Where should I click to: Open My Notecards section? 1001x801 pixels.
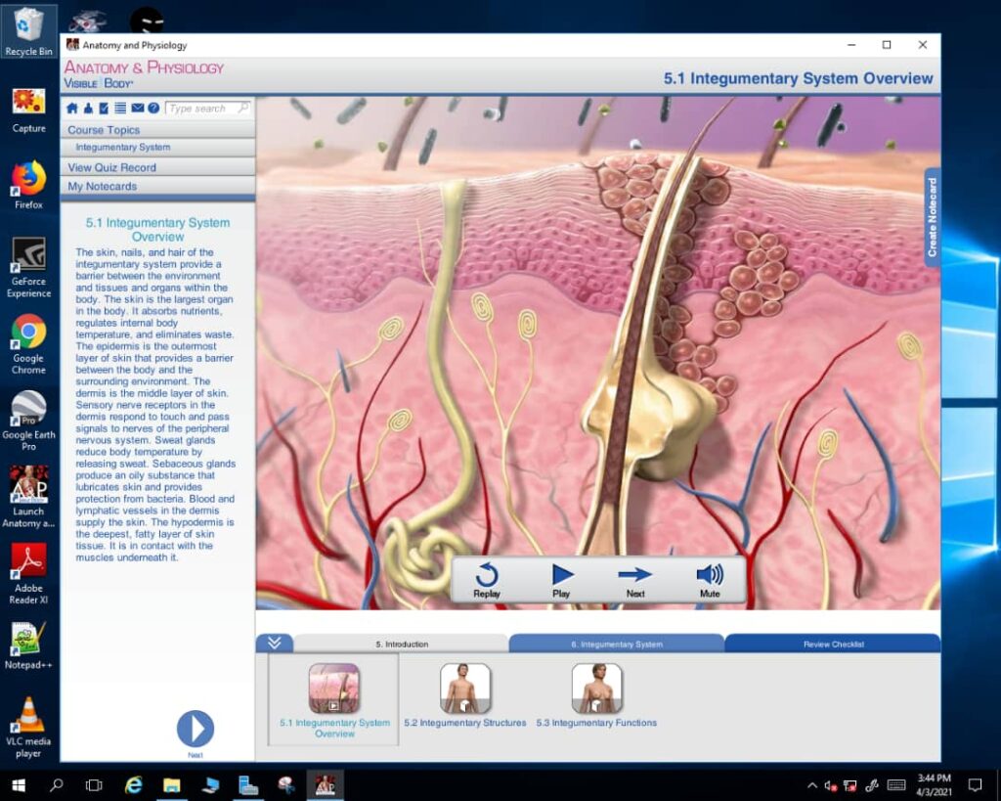[x=157, y=187]
